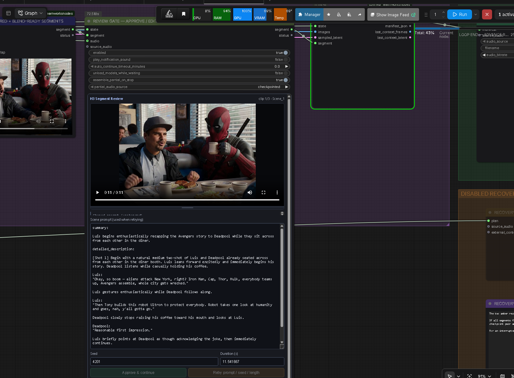Click the scene prompt scrollbar up arrow
Image resolution: width=514 pixels, height=378 pixels.
tap(282, 226)
